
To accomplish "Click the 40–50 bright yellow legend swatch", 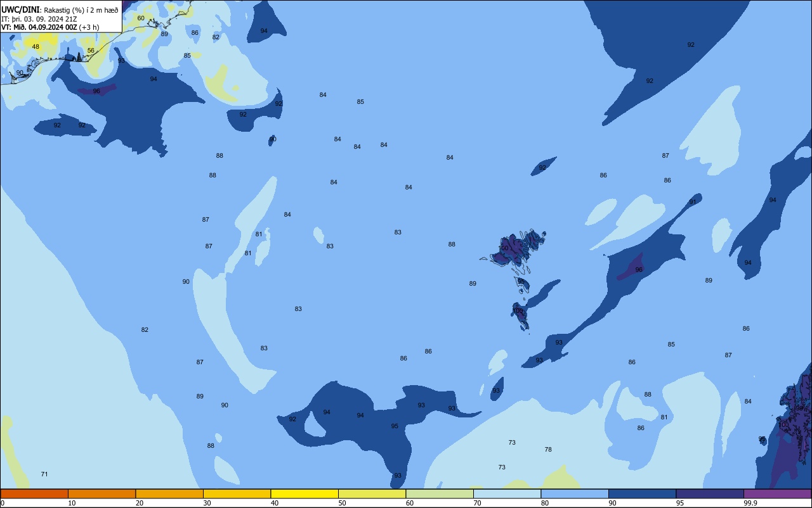I will tap(304, 493).
